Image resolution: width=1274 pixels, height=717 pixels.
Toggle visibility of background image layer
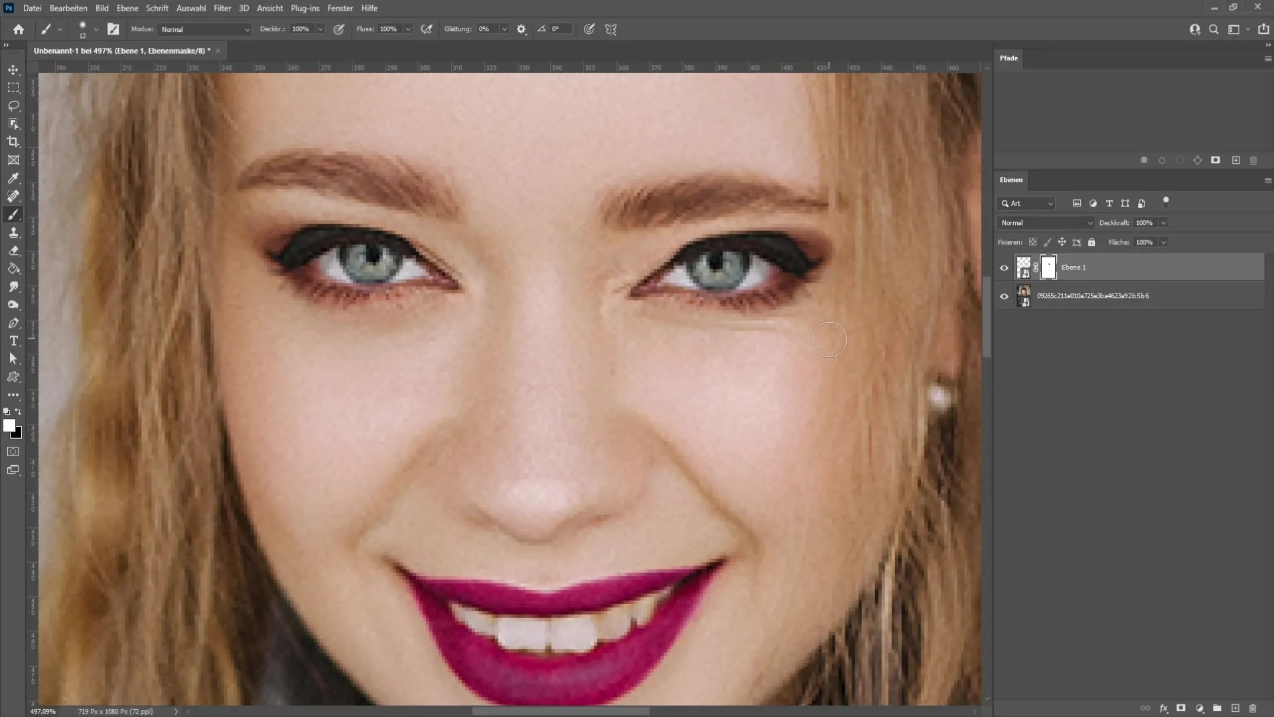point(1004,295)
